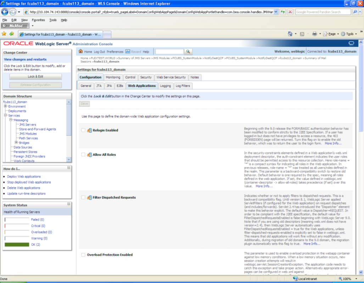
Task: Click the icon beside Allow All Roles
Action: [89, 155]
